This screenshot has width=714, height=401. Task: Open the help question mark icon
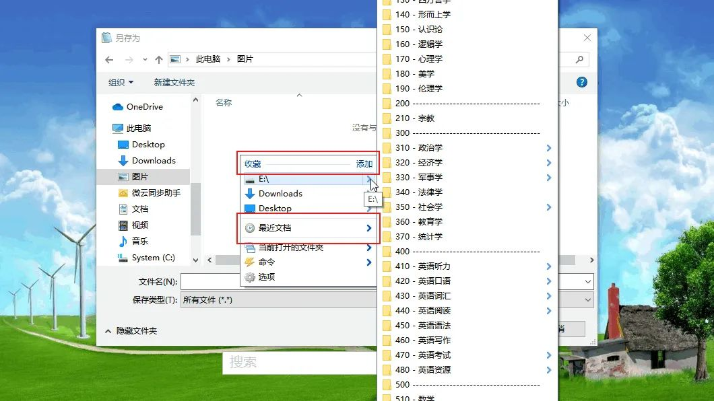pyautogui.click(x=581, y=82)
